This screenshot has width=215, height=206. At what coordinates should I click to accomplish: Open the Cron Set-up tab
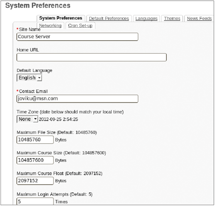80,25
